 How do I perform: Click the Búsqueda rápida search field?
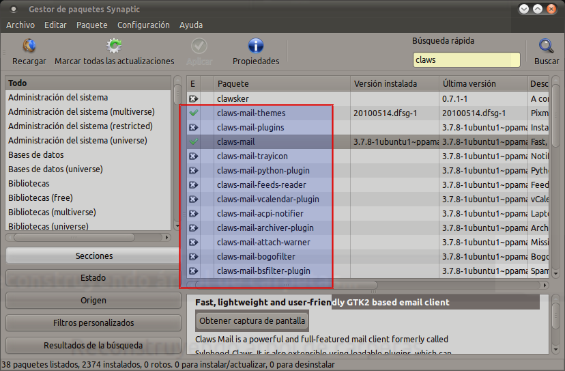coord(467,60)
